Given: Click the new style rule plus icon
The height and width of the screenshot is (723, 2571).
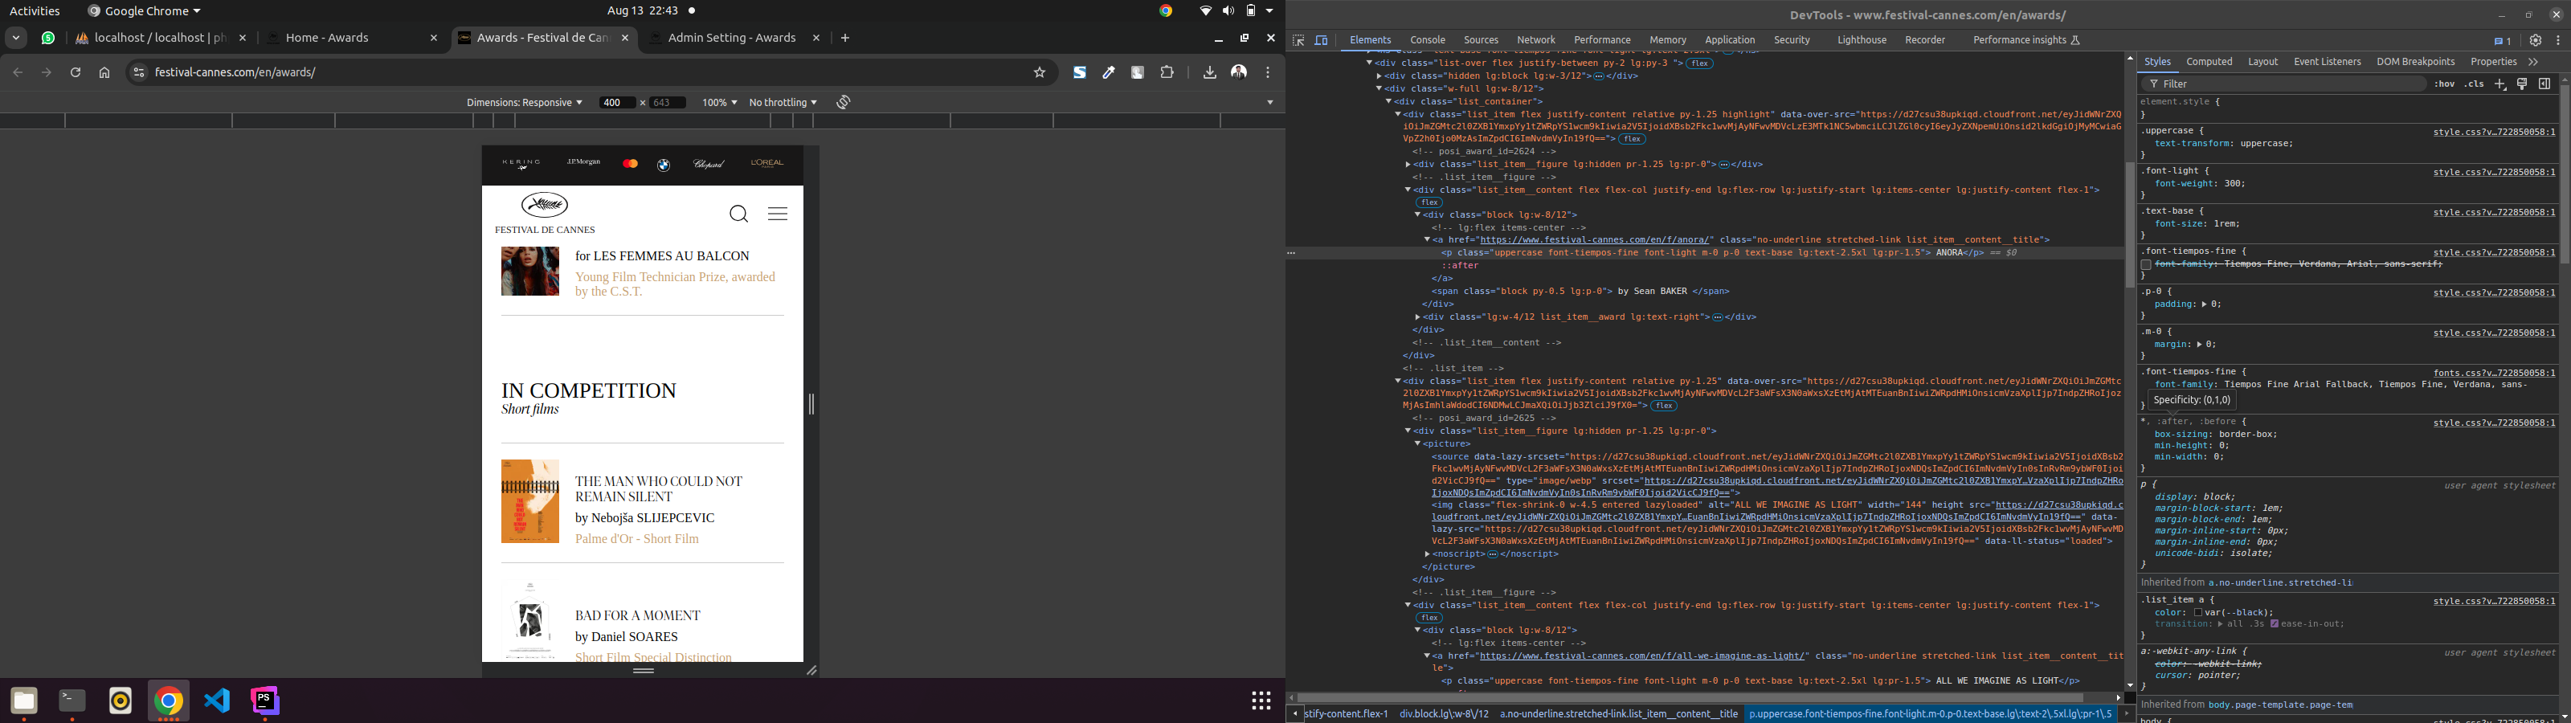Looking at the screenshot, I should pos(2500,85).
